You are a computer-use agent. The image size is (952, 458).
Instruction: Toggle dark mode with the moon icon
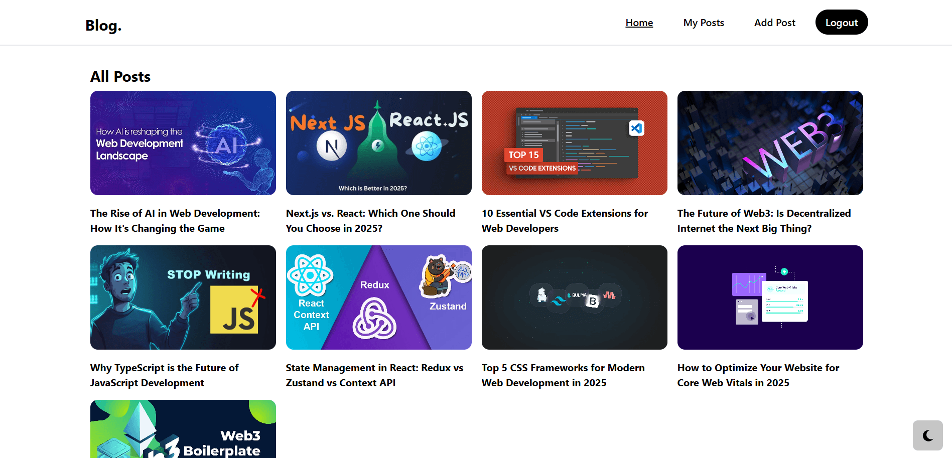927,435
